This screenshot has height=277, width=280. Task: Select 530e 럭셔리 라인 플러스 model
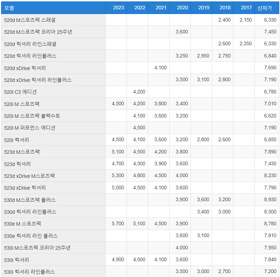pyautogui.click(x=31, y=236)
